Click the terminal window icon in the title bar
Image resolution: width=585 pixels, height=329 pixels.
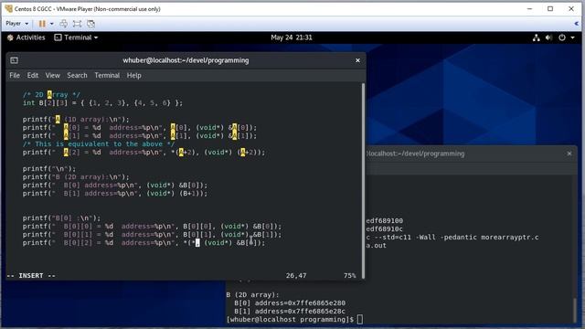15,60
